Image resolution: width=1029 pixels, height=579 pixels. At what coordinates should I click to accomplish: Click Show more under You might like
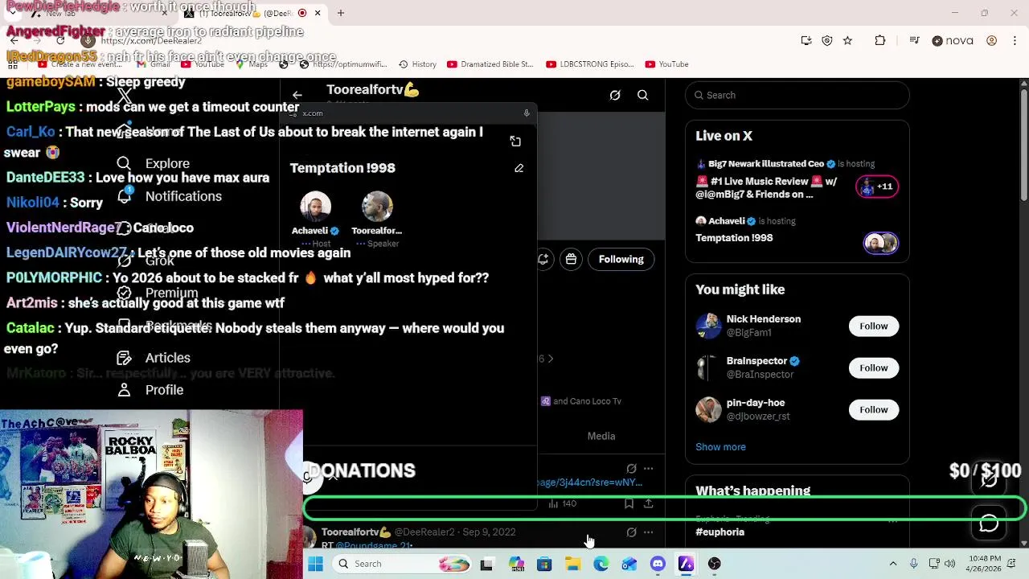point(720,447)
